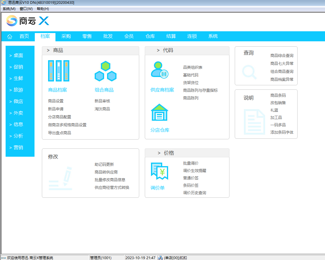Switch to the 采购 tab
The image size is (325, 260).
point(66,36)
